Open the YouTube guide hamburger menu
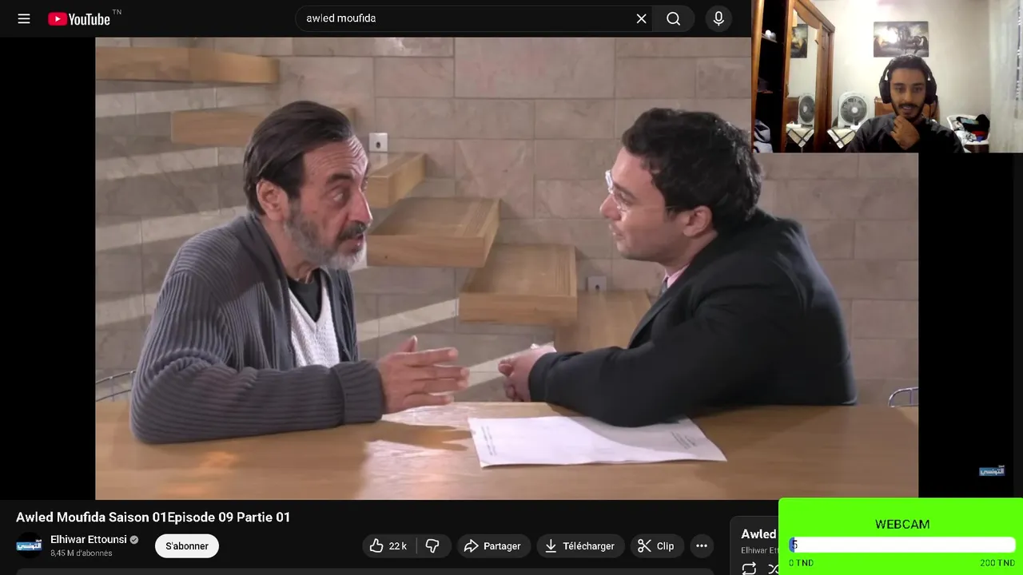 (24, 18)
